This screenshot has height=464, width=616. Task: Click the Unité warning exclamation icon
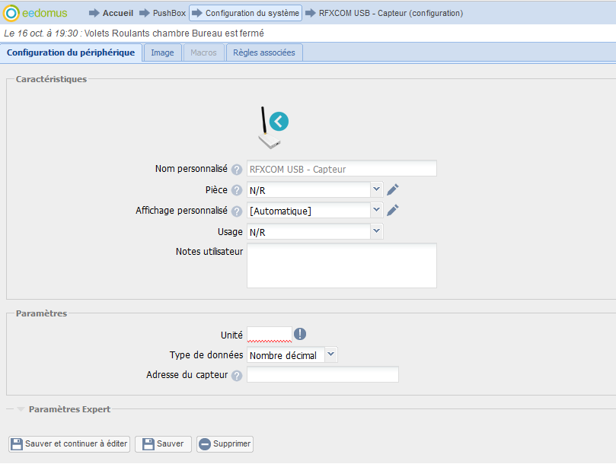pos(300,334)
